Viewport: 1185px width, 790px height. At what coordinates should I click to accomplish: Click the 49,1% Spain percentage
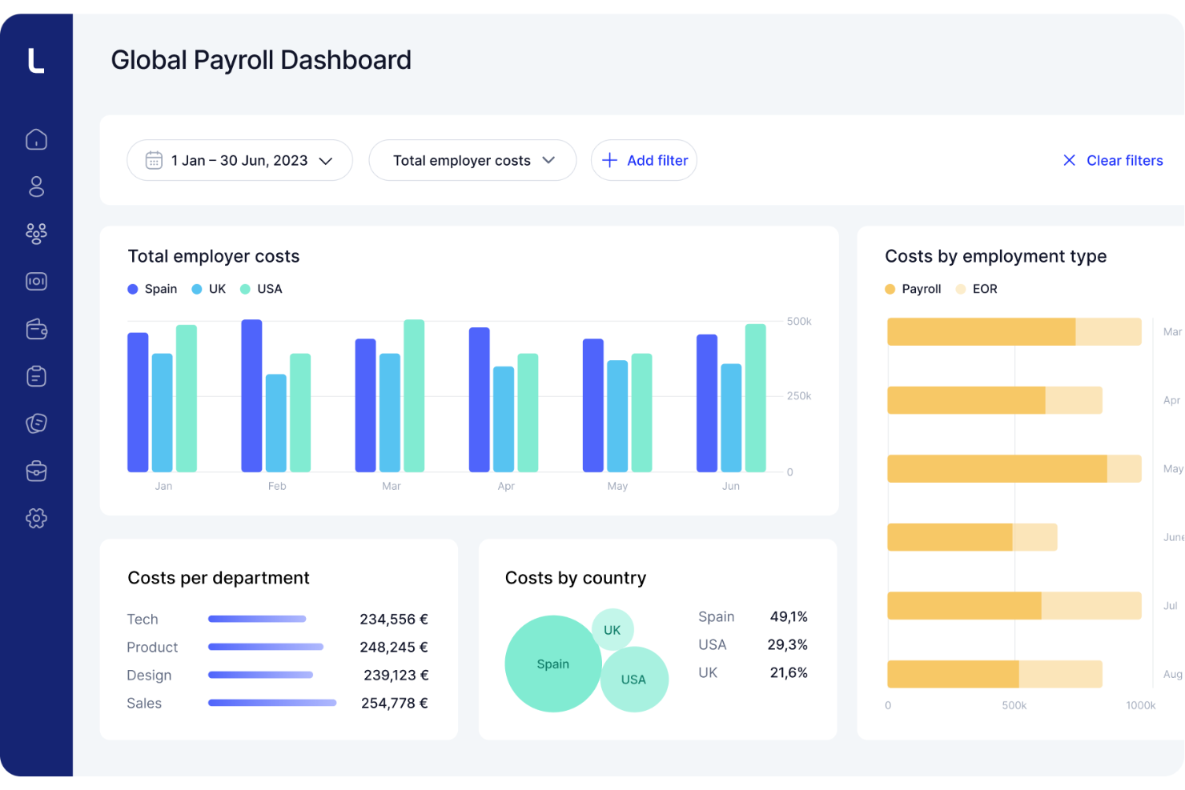pyautogui.click(x=789, y=616)
